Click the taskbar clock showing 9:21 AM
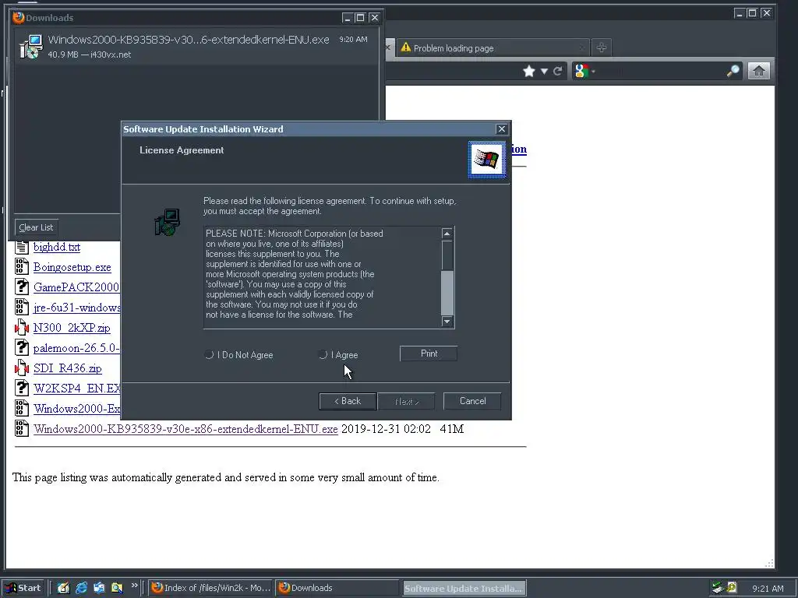 [x=768, y=589]
